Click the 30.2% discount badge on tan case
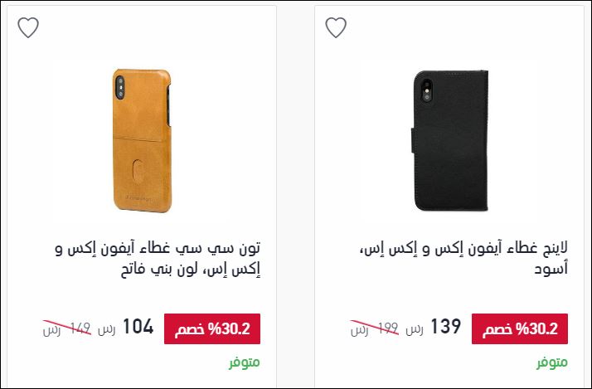Image resolution: width=592 pixels, height=389 pixels. click(x=212, y=328)
